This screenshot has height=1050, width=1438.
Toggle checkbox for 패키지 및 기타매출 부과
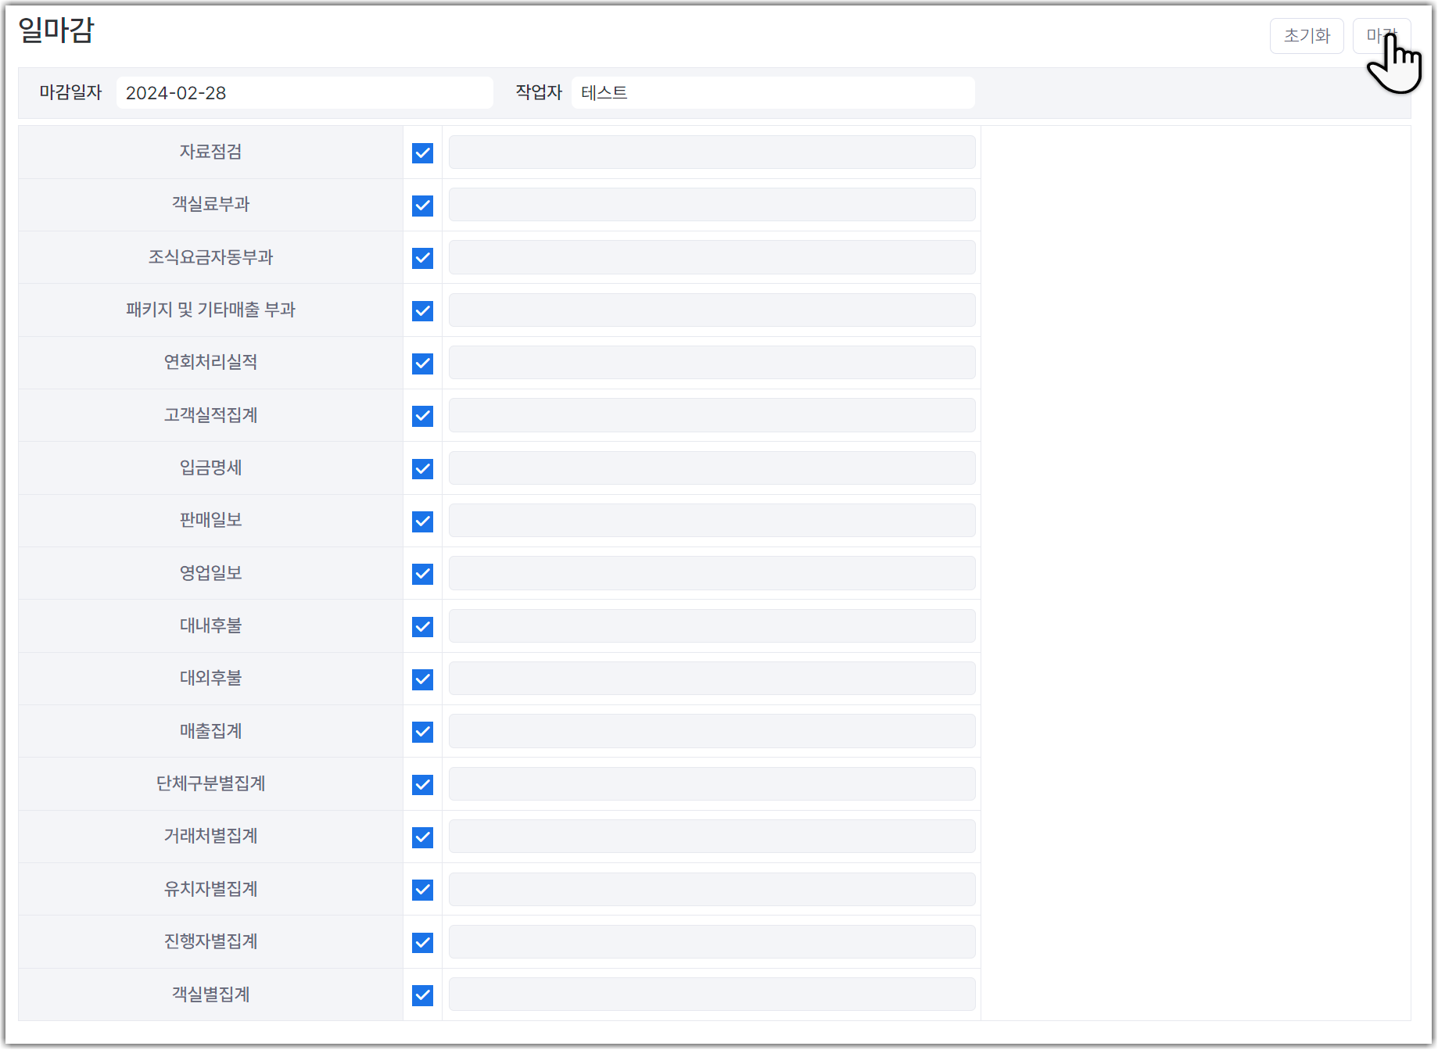[423, 311]
